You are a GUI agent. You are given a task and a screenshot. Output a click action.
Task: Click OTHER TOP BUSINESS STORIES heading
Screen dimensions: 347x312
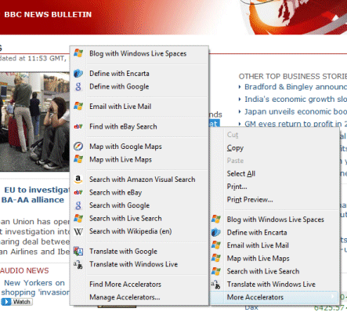click(x=293, y=76)
